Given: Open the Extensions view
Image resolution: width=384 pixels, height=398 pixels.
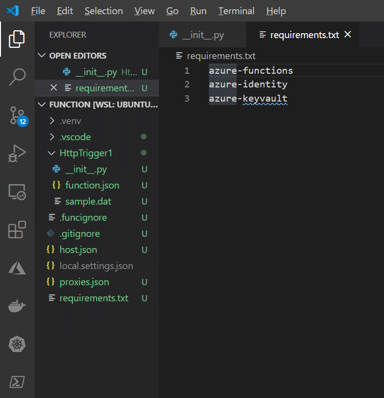Looking at the screenshot, I should pyautogui.click(x=17, y=230).
